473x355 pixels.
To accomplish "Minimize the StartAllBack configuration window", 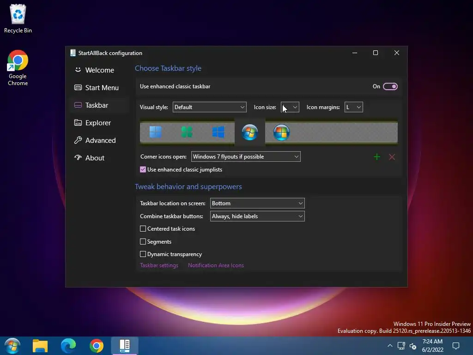I will pos(355,53).
